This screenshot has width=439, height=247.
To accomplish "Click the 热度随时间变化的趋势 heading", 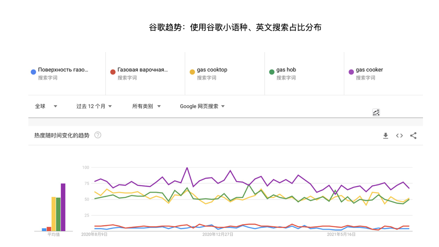I will pos(62,135).
